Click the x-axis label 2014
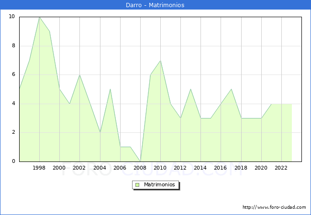This screenshot has height=215, width=311. (200, 168)
